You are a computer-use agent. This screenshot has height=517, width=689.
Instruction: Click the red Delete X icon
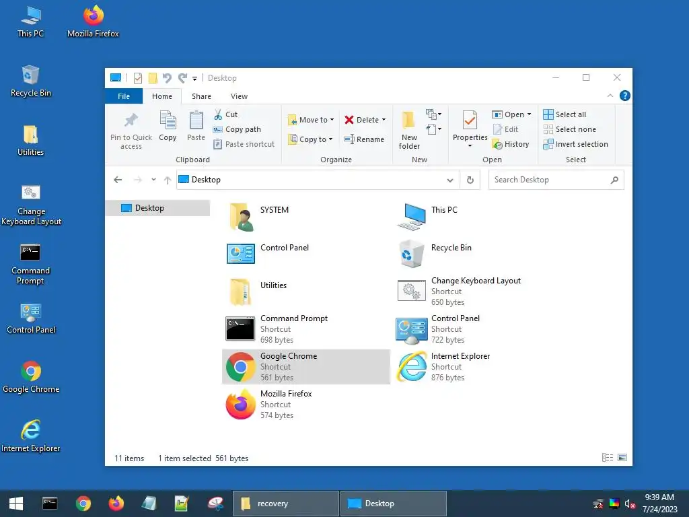(x=349, y=120)
